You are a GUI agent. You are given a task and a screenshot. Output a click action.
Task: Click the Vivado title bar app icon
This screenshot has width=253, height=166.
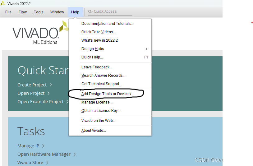(x=3, y=3)
